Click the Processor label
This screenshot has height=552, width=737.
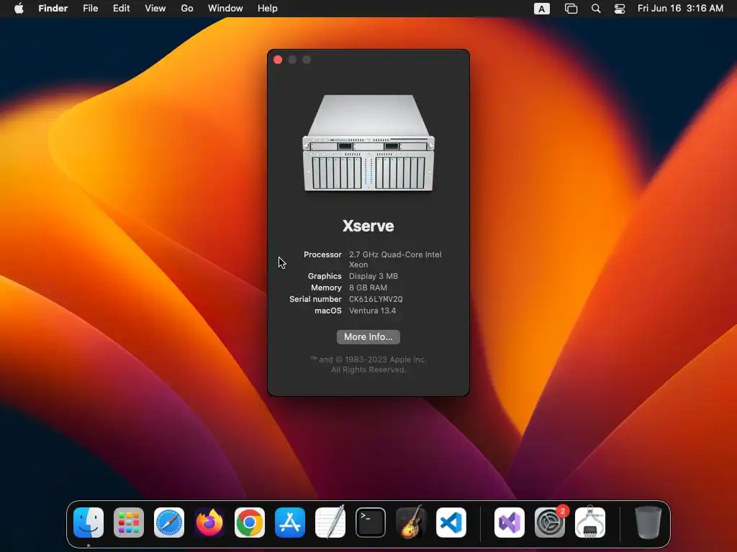pos(322,254)
